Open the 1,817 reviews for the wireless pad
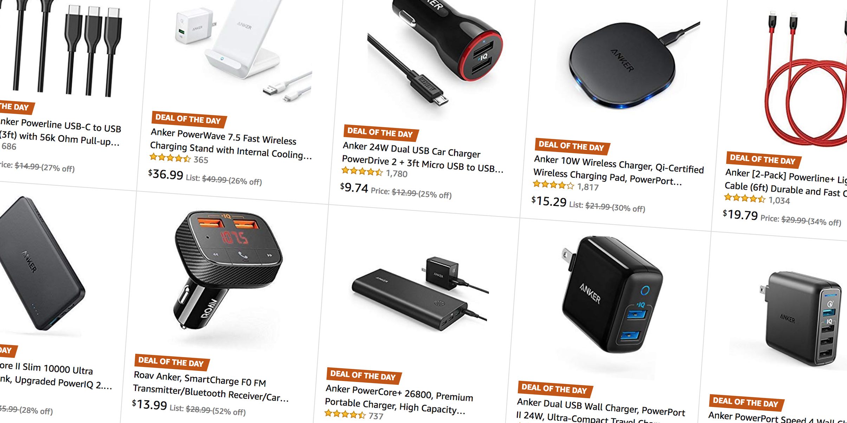The image size is (847, 423). 588,187
